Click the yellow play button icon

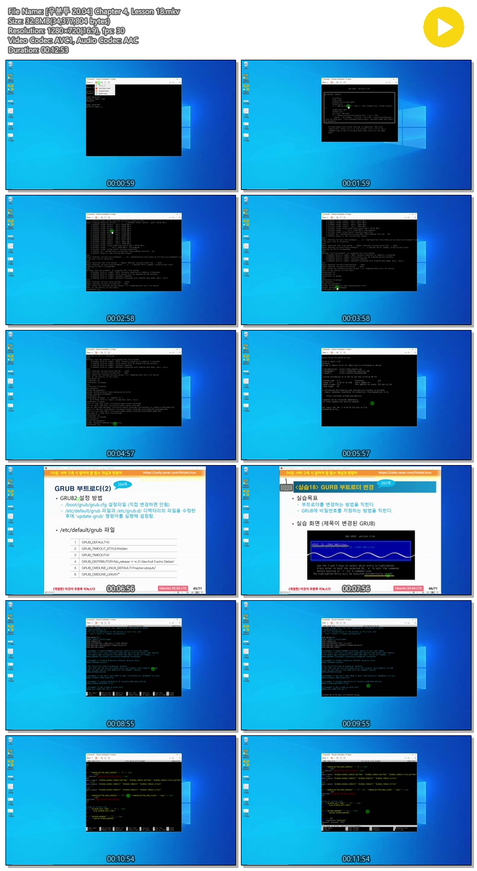(x=443, y=27)
